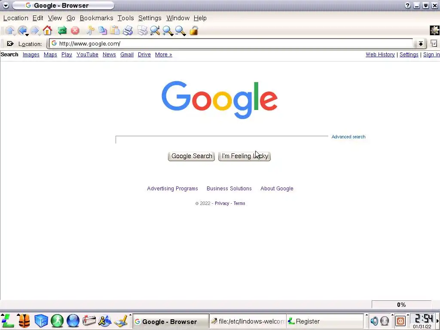Open the Tools menu
Screen dimensions: 440x330
pyautogui.click(x=125, y=18)
